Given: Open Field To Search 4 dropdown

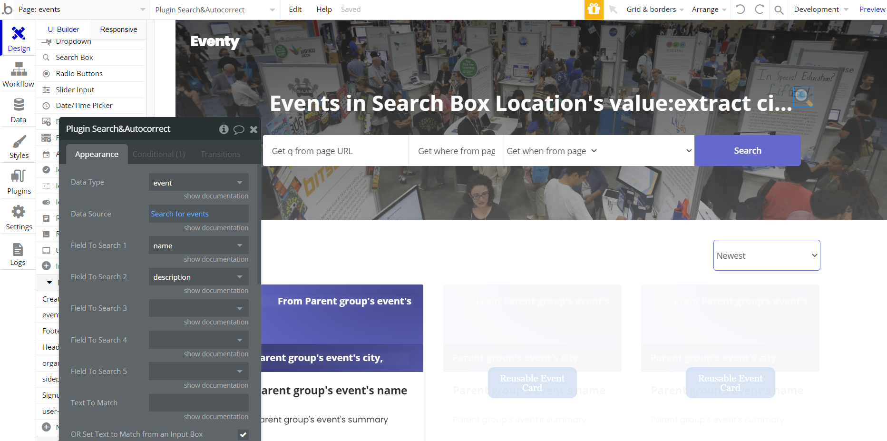Looking at the screenshot, I should [x=199, y=340].
